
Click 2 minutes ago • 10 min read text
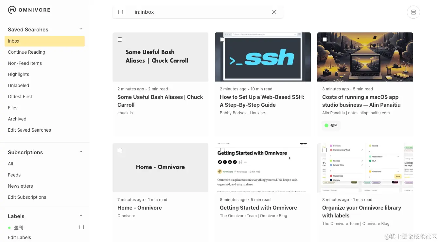pos(246,89)
